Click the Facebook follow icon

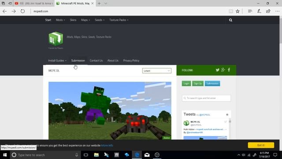[229, 70]
